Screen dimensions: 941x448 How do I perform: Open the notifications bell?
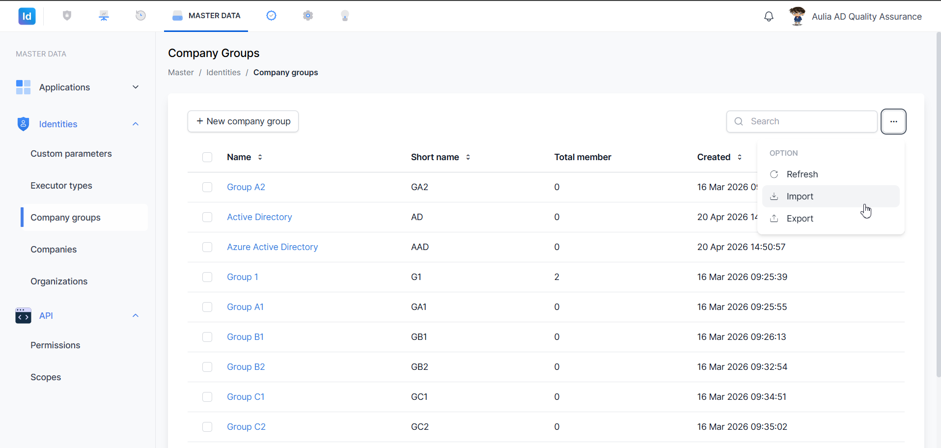[769, 16]
